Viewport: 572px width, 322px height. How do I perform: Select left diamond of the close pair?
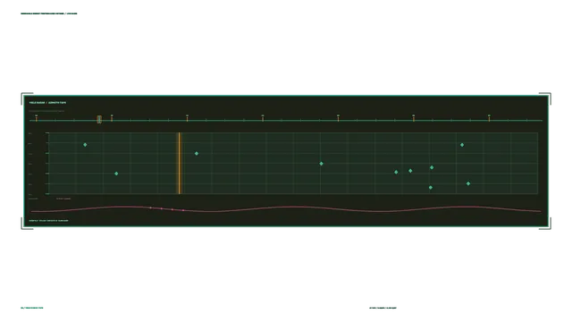click(x=396, y=173)
